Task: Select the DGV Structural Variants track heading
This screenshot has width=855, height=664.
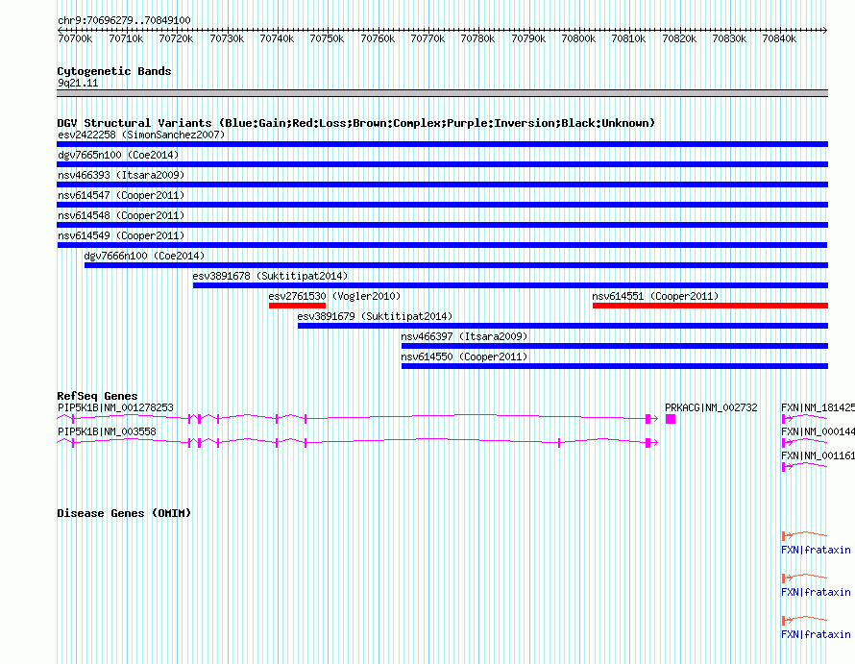Action: [x=356, y=123]
